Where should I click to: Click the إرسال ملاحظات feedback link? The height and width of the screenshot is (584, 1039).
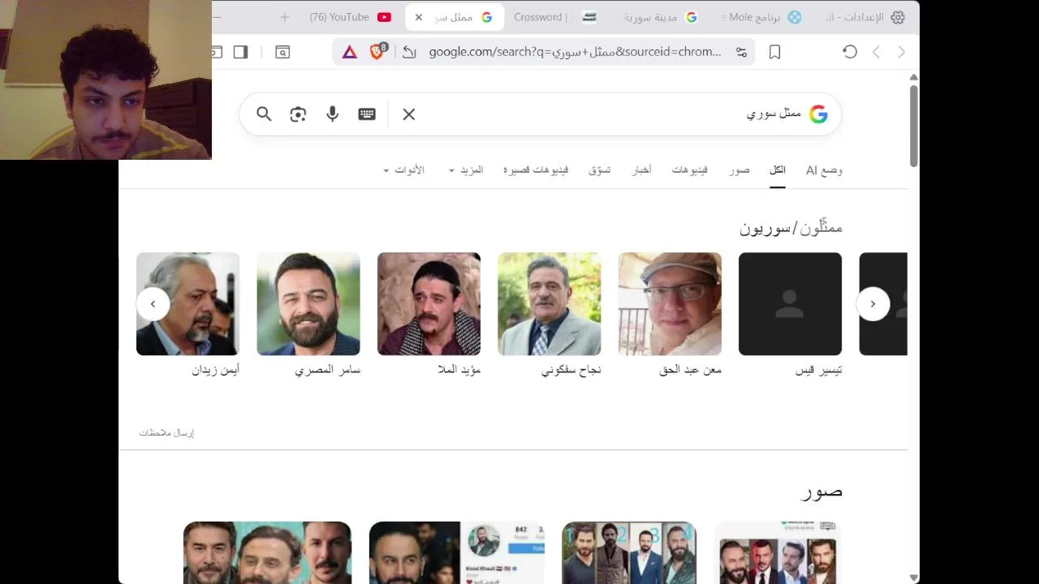(x=166, y=433)
